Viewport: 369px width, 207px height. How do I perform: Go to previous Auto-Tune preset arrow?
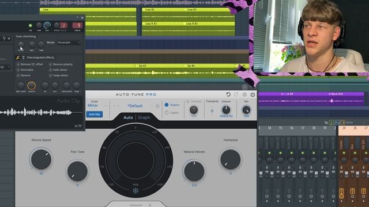click(x=114, y=106)
